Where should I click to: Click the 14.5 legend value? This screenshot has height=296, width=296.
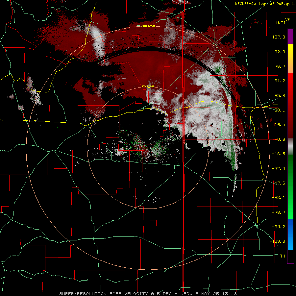point(280,125)
